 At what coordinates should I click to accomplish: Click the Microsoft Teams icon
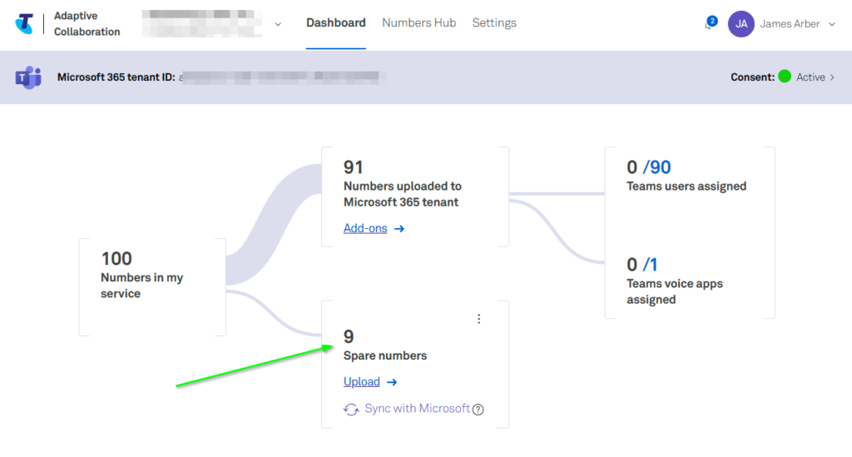click(x=28, y=77)
